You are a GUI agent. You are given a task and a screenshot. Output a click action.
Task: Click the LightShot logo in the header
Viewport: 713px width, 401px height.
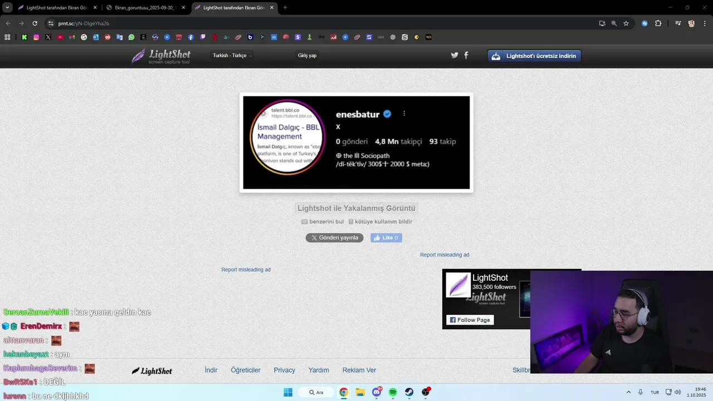click(x=161, y=56)
